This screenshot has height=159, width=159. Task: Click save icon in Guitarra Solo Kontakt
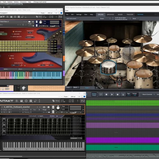(22, 101)
